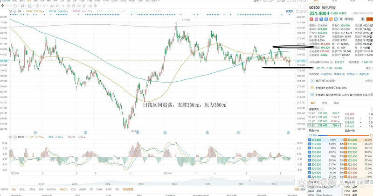Click the 10:22 331.400 700 tick row dropdown
This screenshot has width=373, height=196.
[324, 125]
